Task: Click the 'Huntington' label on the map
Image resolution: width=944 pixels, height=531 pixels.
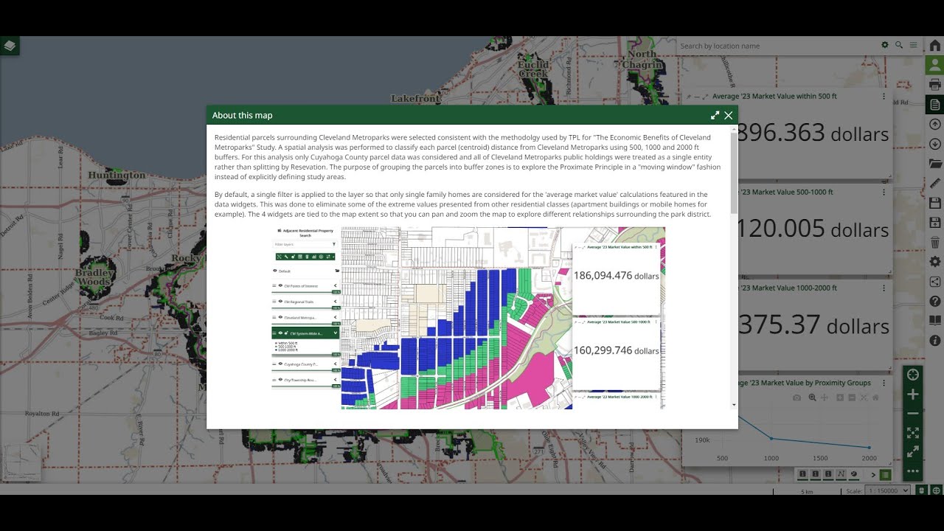Action: [117, 175]
